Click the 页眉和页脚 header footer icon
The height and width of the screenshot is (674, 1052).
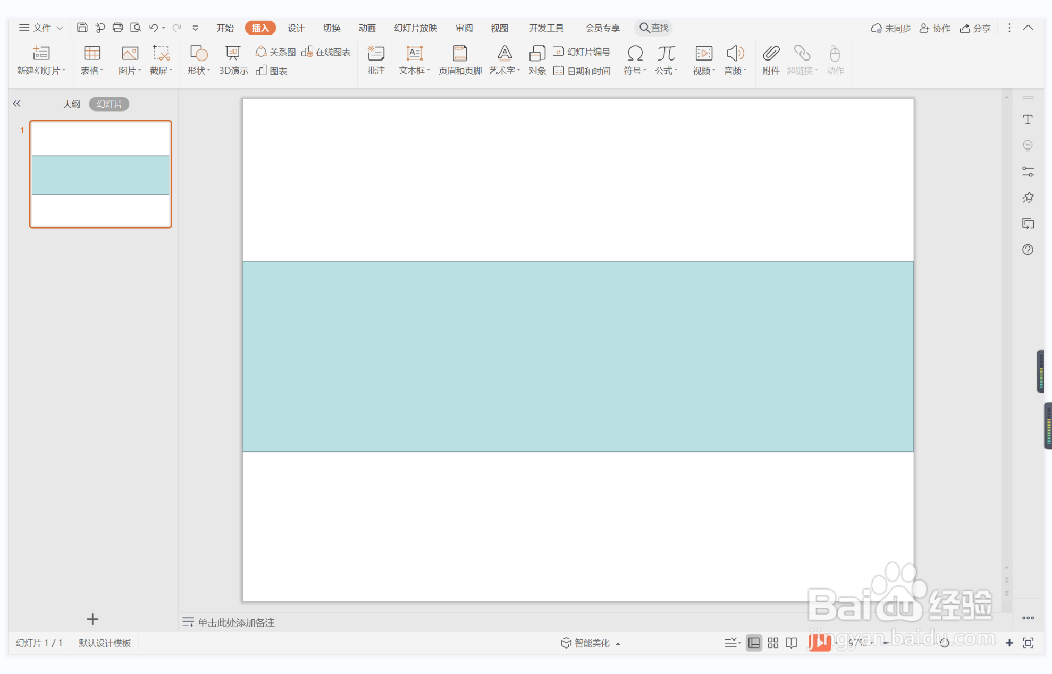460,54
